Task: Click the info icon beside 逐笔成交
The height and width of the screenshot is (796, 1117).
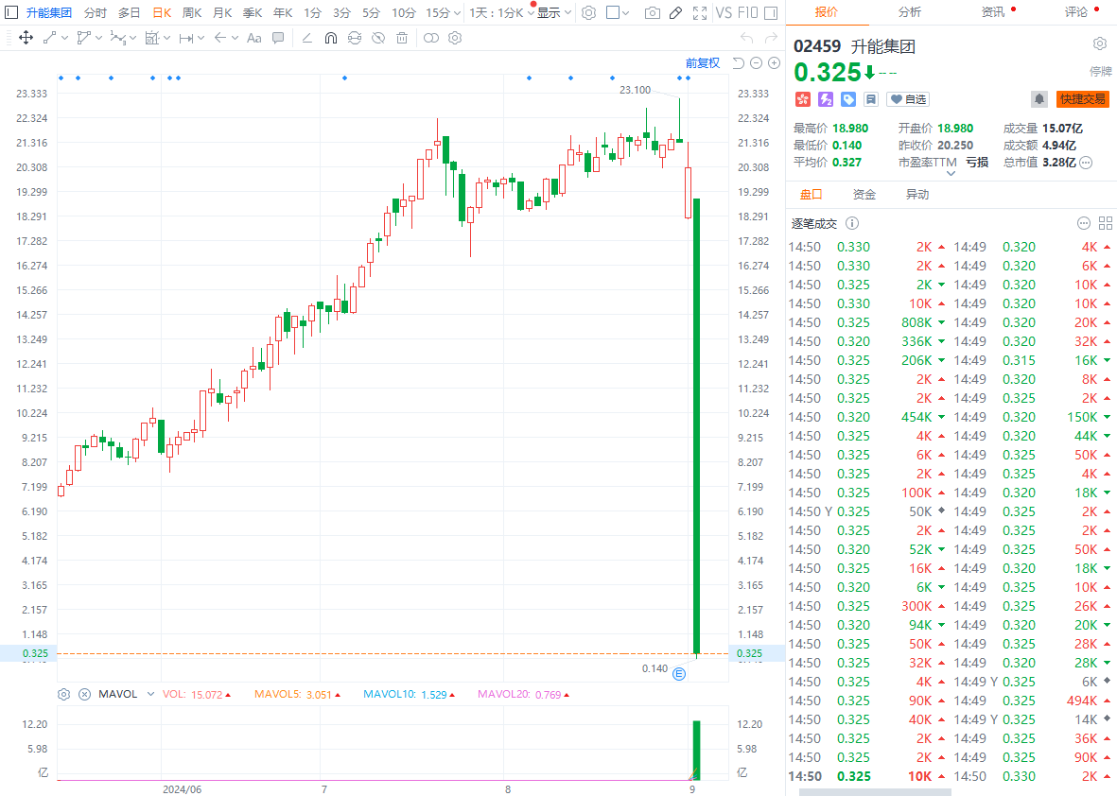Action: 852,223
